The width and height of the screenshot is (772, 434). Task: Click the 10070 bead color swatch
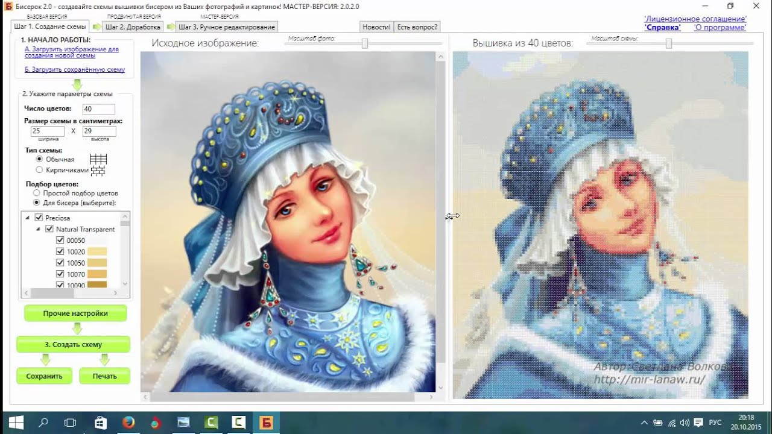tap(97, 274)
